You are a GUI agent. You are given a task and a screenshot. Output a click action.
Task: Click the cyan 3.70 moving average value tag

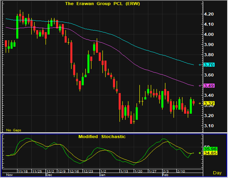pyautogui.click(x=209, y=65)
